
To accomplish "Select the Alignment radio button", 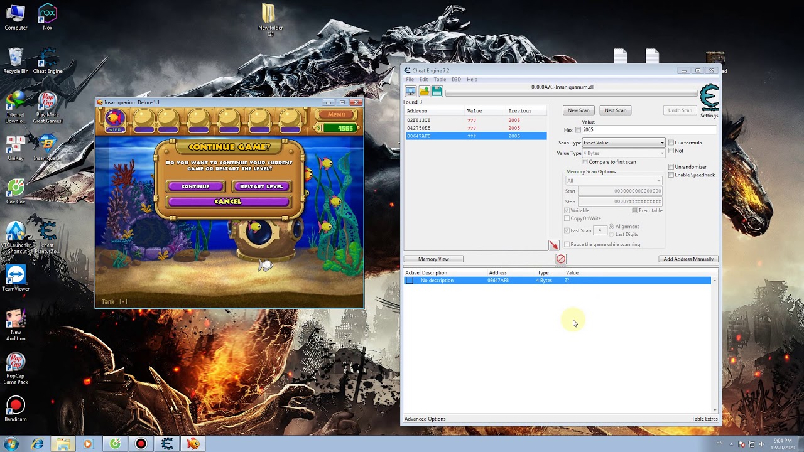I will (611, 227).
